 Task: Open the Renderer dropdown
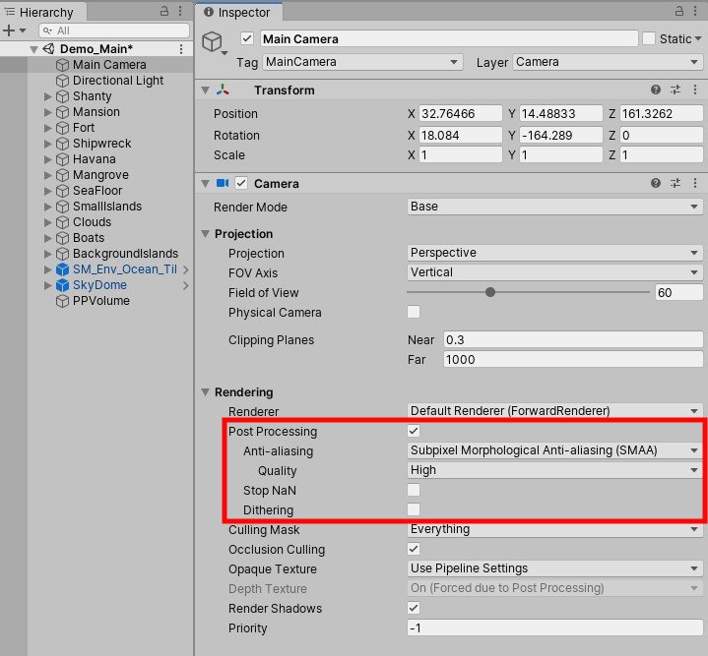point(554,411)
